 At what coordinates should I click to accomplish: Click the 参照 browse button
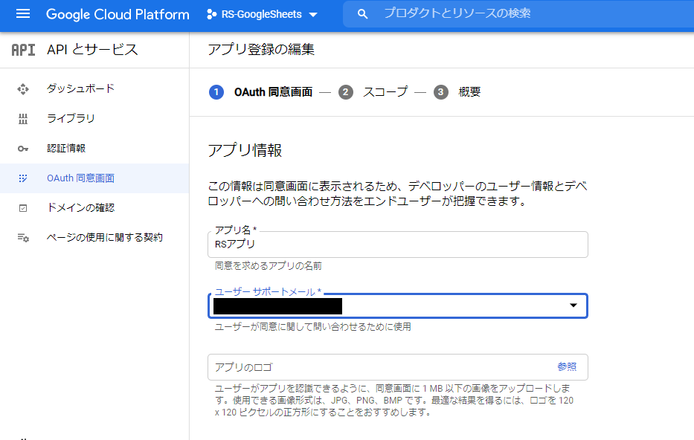(567, 366)
